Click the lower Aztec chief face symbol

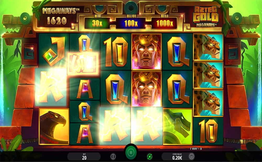pos(146,89)
